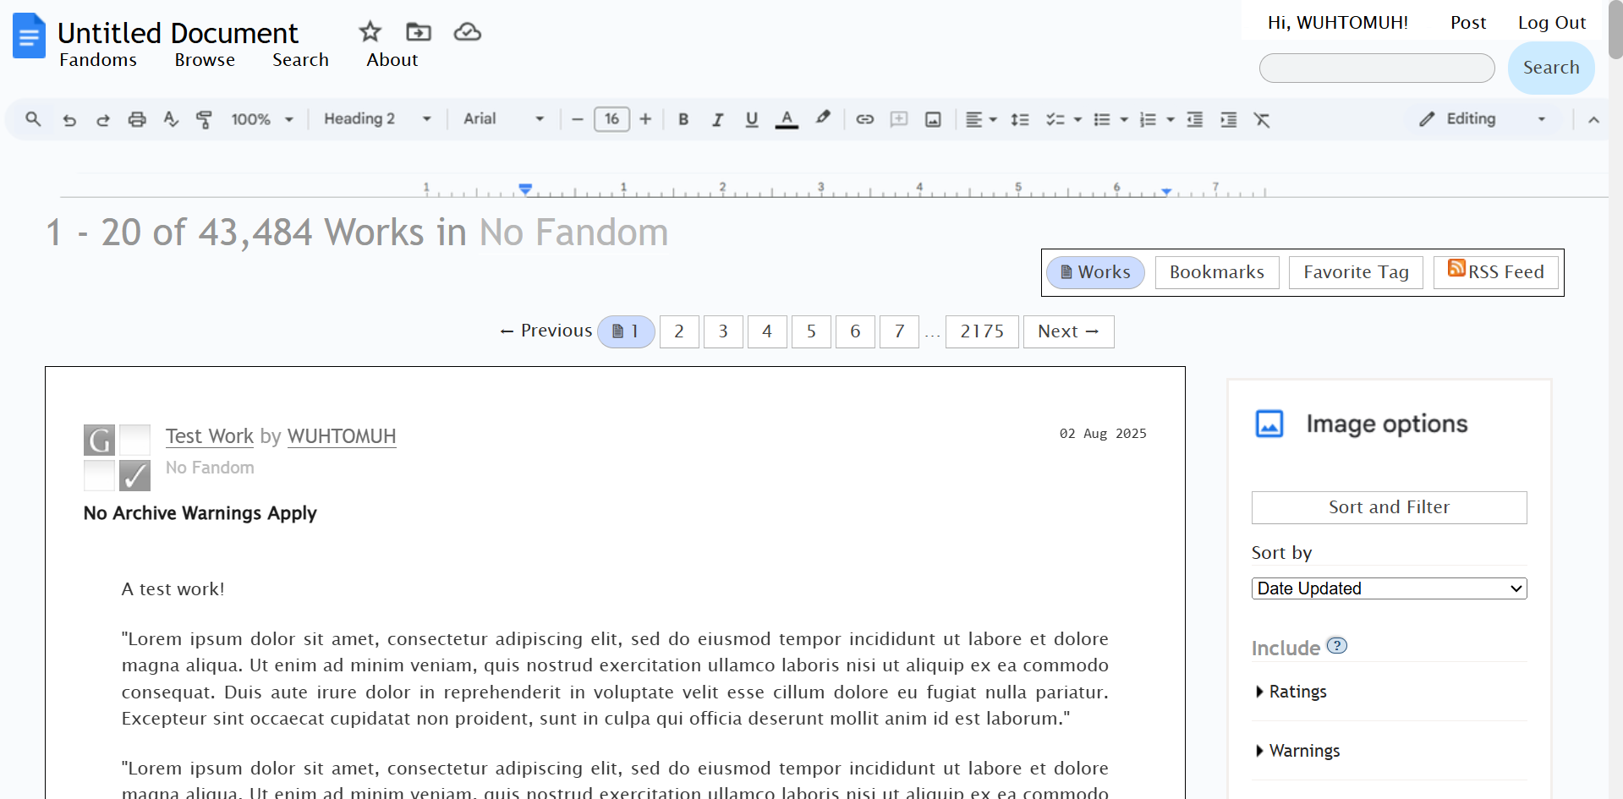
Task: Click the site search input field
Action: point(1377,68)
